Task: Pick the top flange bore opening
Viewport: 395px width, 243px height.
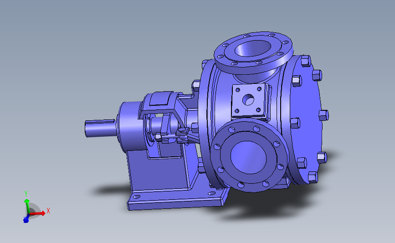Action: [253, 49]
